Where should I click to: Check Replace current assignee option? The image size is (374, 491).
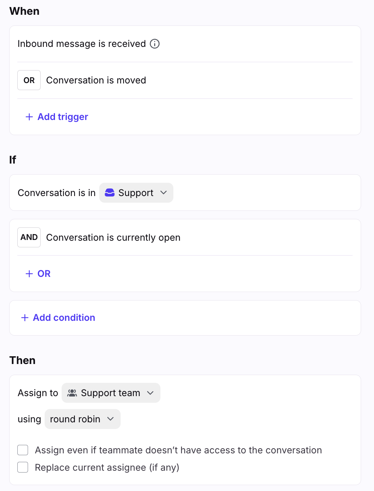23,468
